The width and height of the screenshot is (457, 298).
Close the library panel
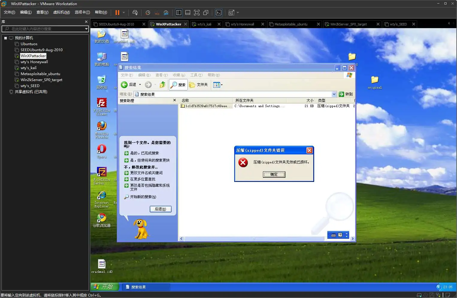coord(86,22)
